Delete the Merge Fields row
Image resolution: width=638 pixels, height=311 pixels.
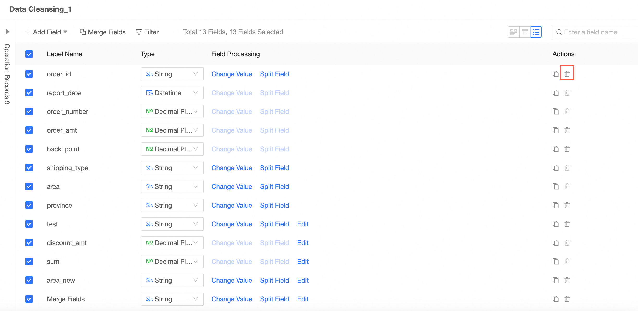point(567,299)
